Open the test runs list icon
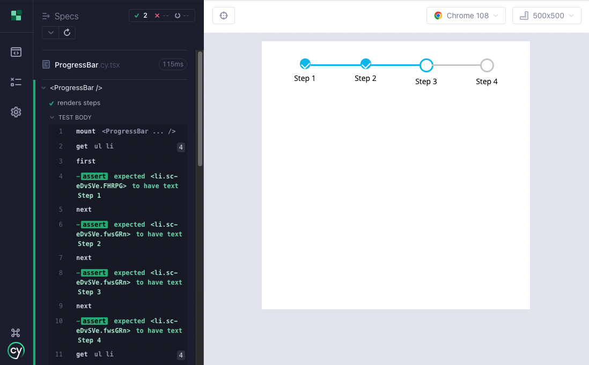Viewport: 589px width, 365px height. pos(16,82)
